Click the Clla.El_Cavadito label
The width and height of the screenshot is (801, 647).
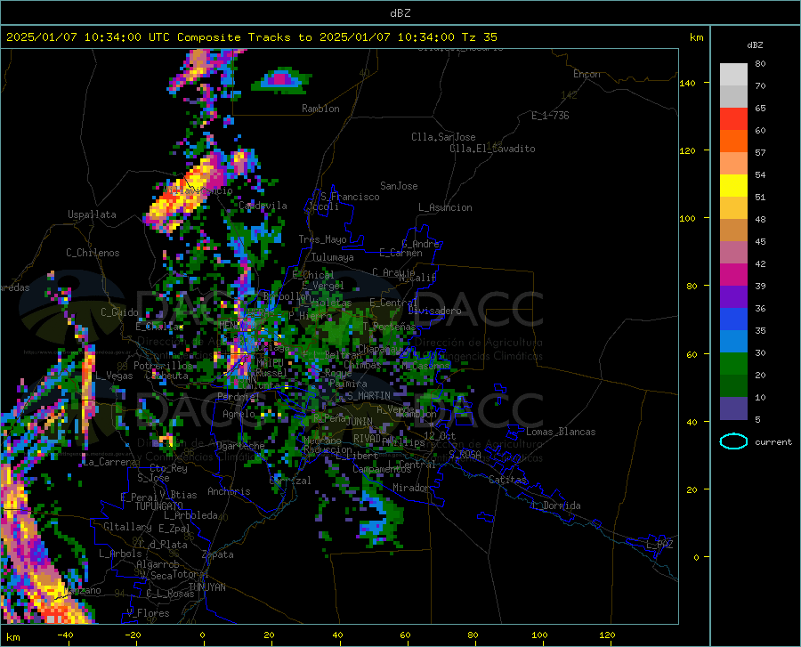click(492, 149)
